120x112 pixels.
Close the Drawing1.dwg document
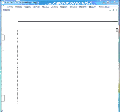point(117,10)
